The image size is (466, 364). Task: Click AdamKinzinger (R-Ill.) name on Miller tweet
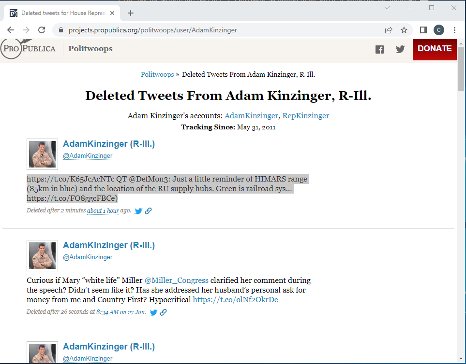point(109,245)
